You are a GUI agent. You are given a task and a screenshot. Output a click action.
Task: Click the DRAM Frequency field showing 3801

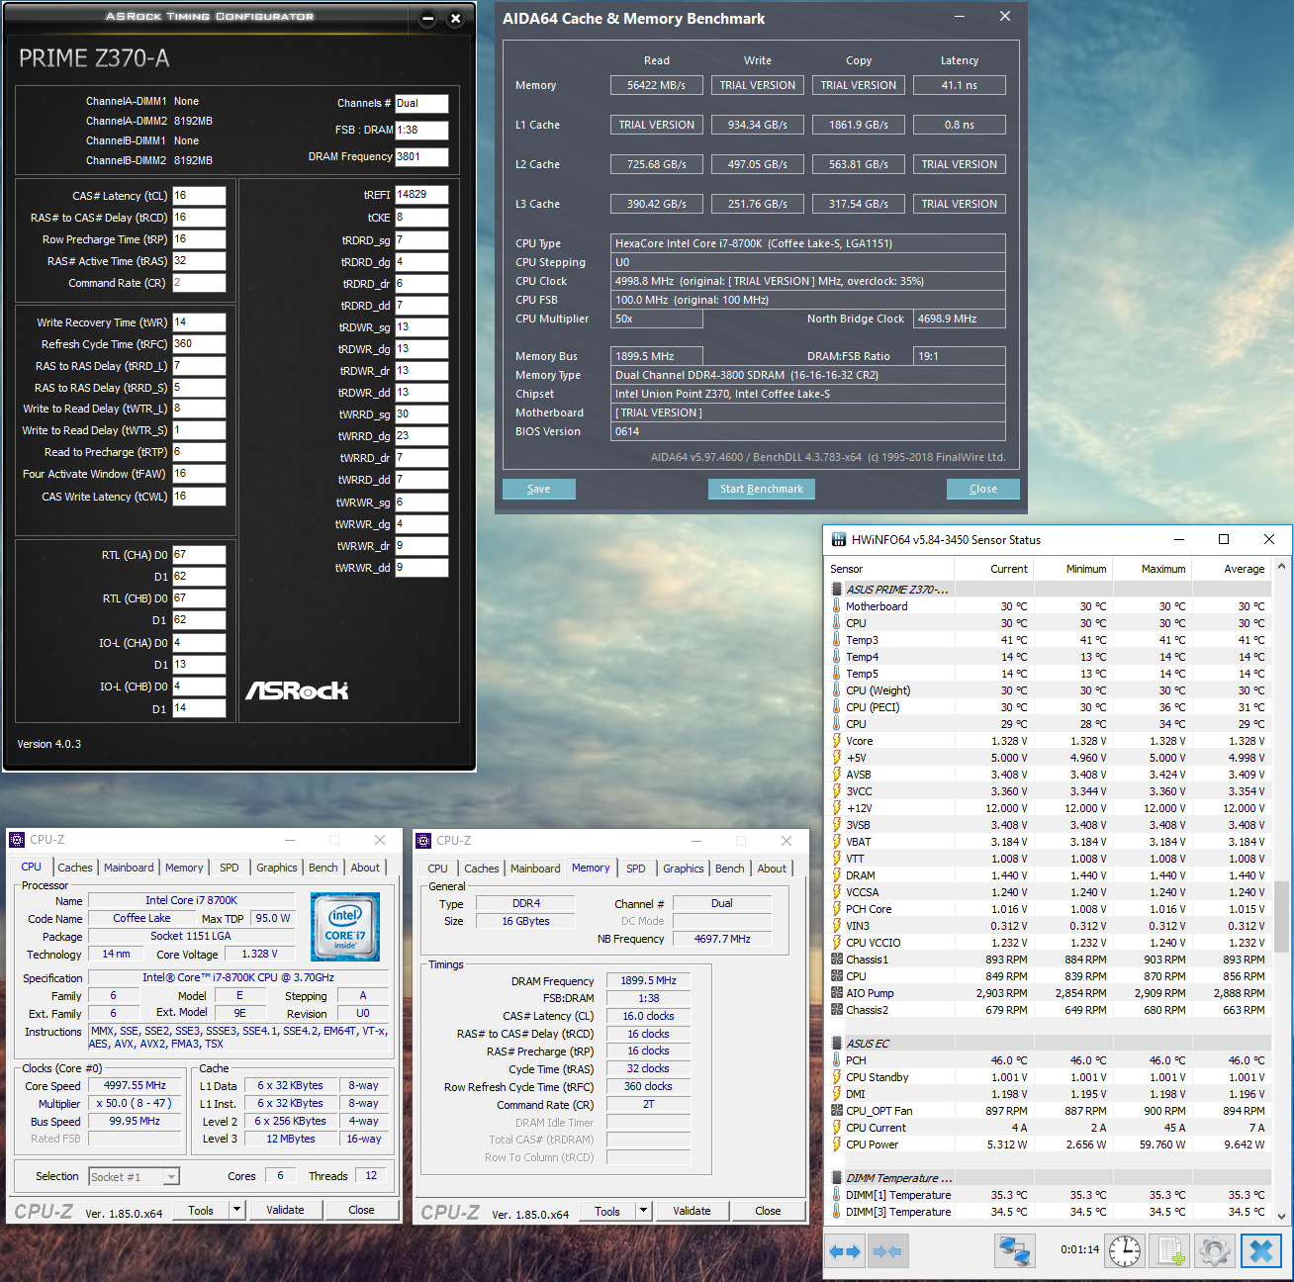(421, 156)
